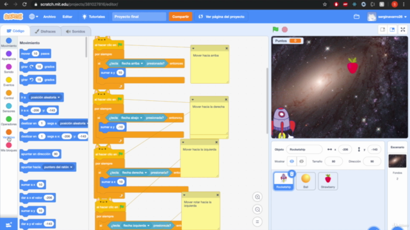The width and height of the screenshot is (410, 230).
Task: Click the sprite Dirección field
Action: click(372, 162)
